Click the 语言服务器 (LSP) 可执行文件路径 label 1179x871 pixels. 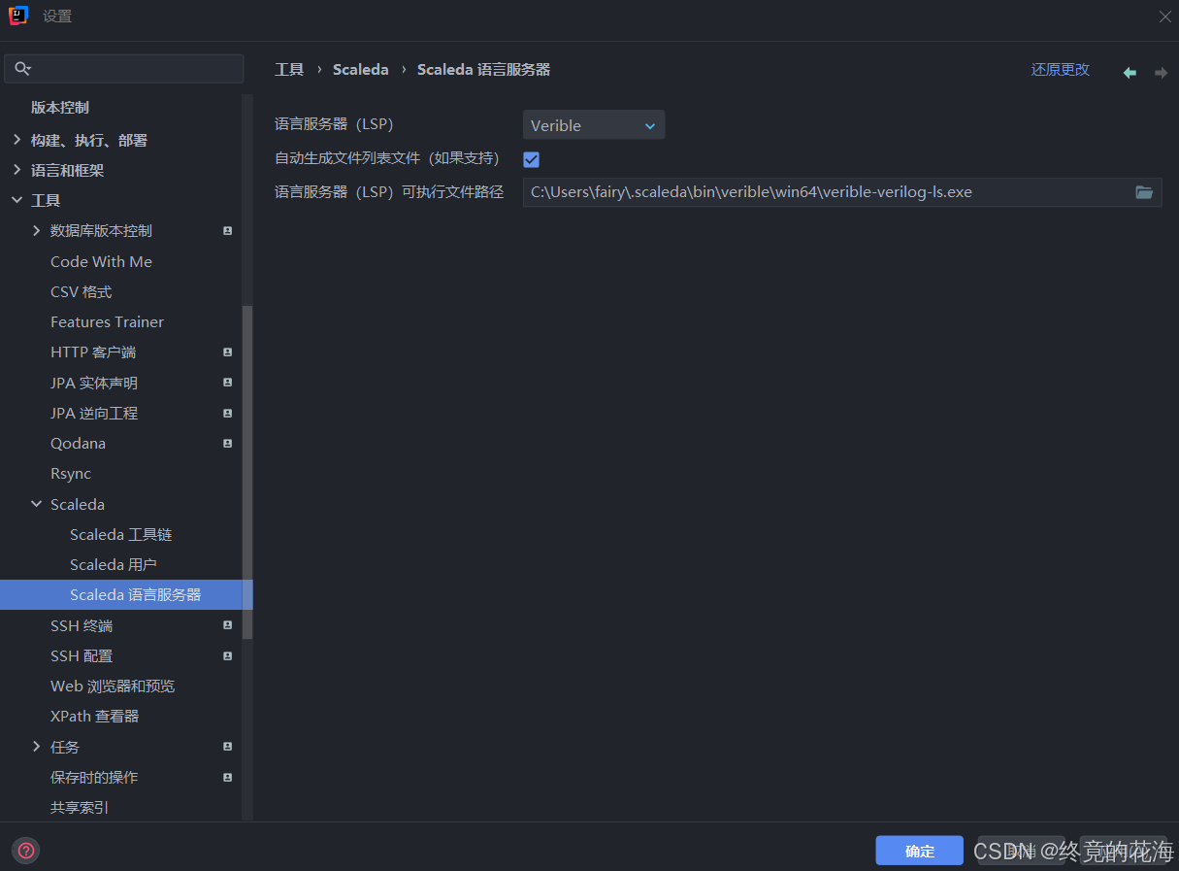point(389,192)
